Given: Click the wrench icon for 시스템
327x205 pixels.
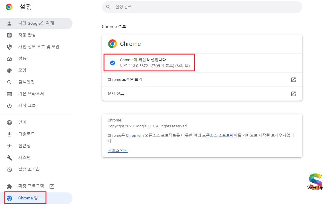Looking at the screenshot, I should tap(9, 158).
